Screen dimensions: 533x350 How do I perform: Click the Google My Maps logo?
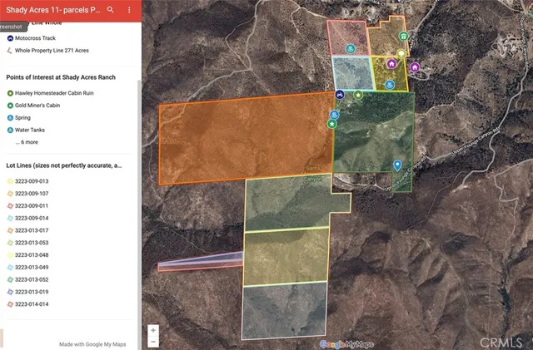(346, 343)
